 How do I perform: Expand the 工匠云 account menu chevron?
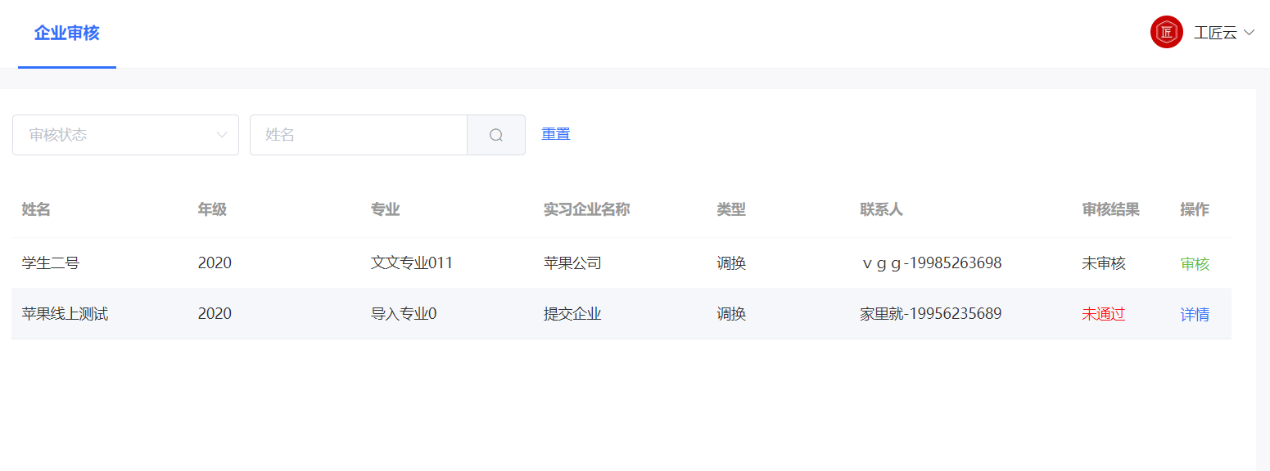[x=1250, y=32]
